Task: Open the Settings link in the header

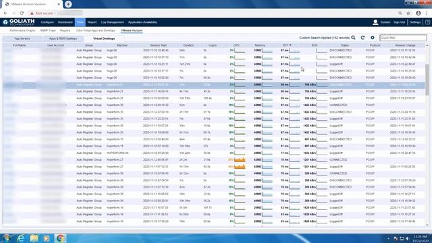Action: coord(415,22)
